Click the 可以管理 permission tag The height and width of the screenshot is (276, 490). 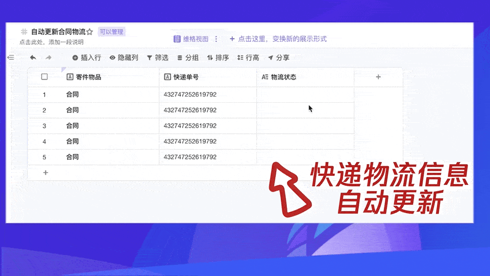[112, 32]
